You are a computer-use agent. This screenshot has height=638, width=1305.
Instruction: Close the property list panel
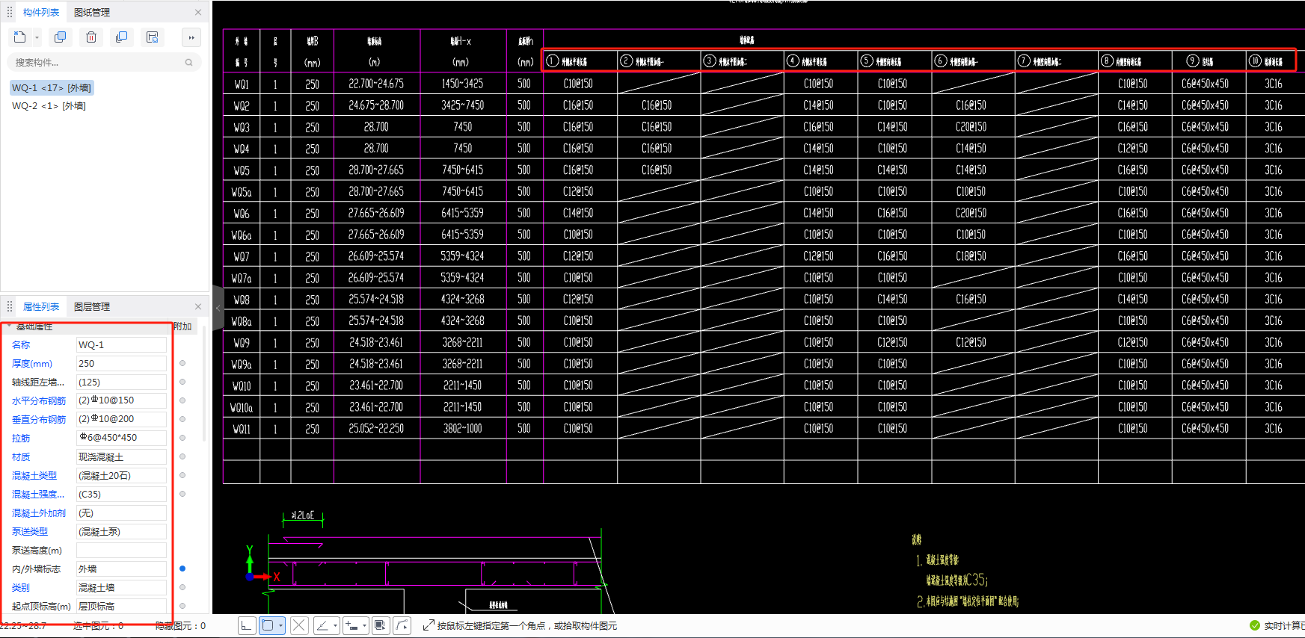click(x=198, y=306)
